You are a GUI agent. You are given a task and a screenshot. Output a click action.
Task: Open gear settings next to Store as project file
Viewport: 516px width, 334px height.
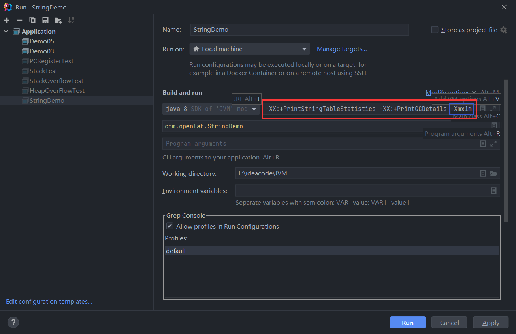click(503, 30)
